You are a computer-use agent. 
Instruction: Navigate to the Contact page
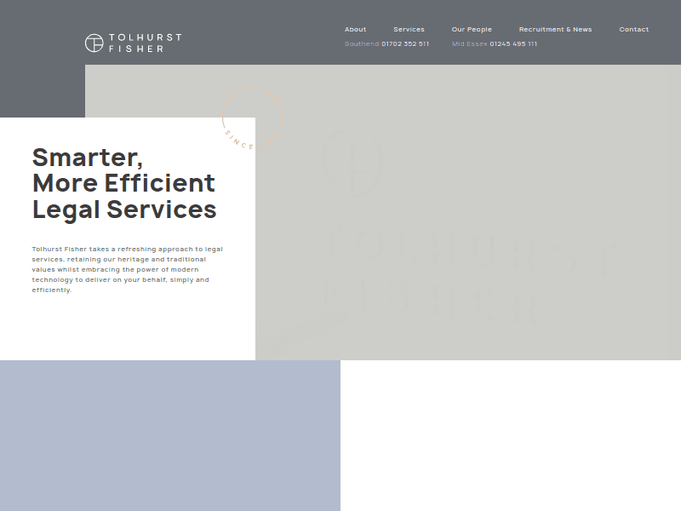[x=633, y=30]
